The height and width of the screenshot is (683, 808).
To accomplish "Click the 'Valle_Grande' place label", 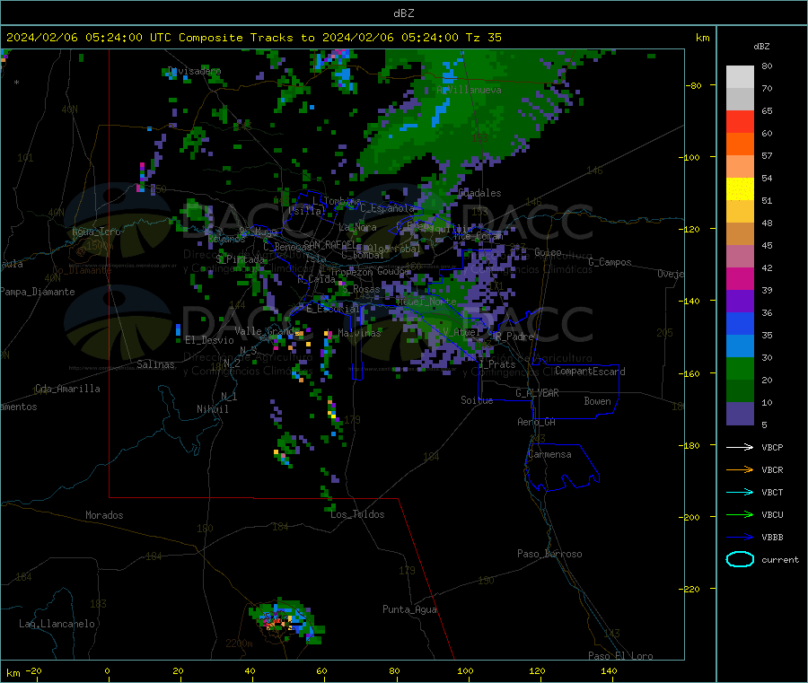I will tap(267, 330).
